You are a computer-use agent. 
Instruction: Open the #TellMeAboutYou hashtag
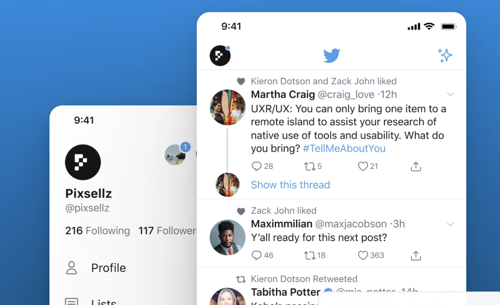344,148
